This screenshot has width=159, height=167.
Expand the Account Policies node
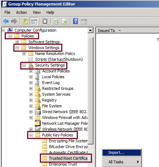(31, 71)
